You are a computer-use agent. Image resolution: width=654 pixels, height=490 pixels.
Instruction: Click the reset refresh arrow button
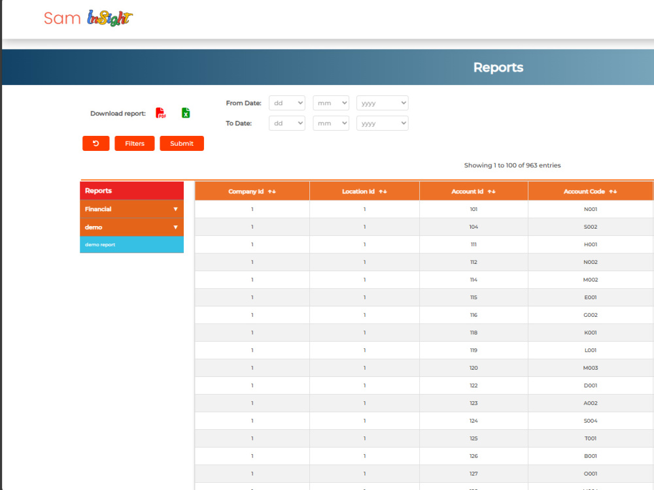click(96, 143)
